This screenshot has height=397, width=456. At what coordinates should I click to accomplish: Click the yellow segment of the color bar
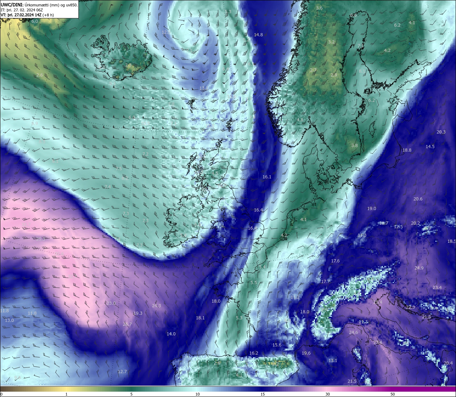coord(66,389)
